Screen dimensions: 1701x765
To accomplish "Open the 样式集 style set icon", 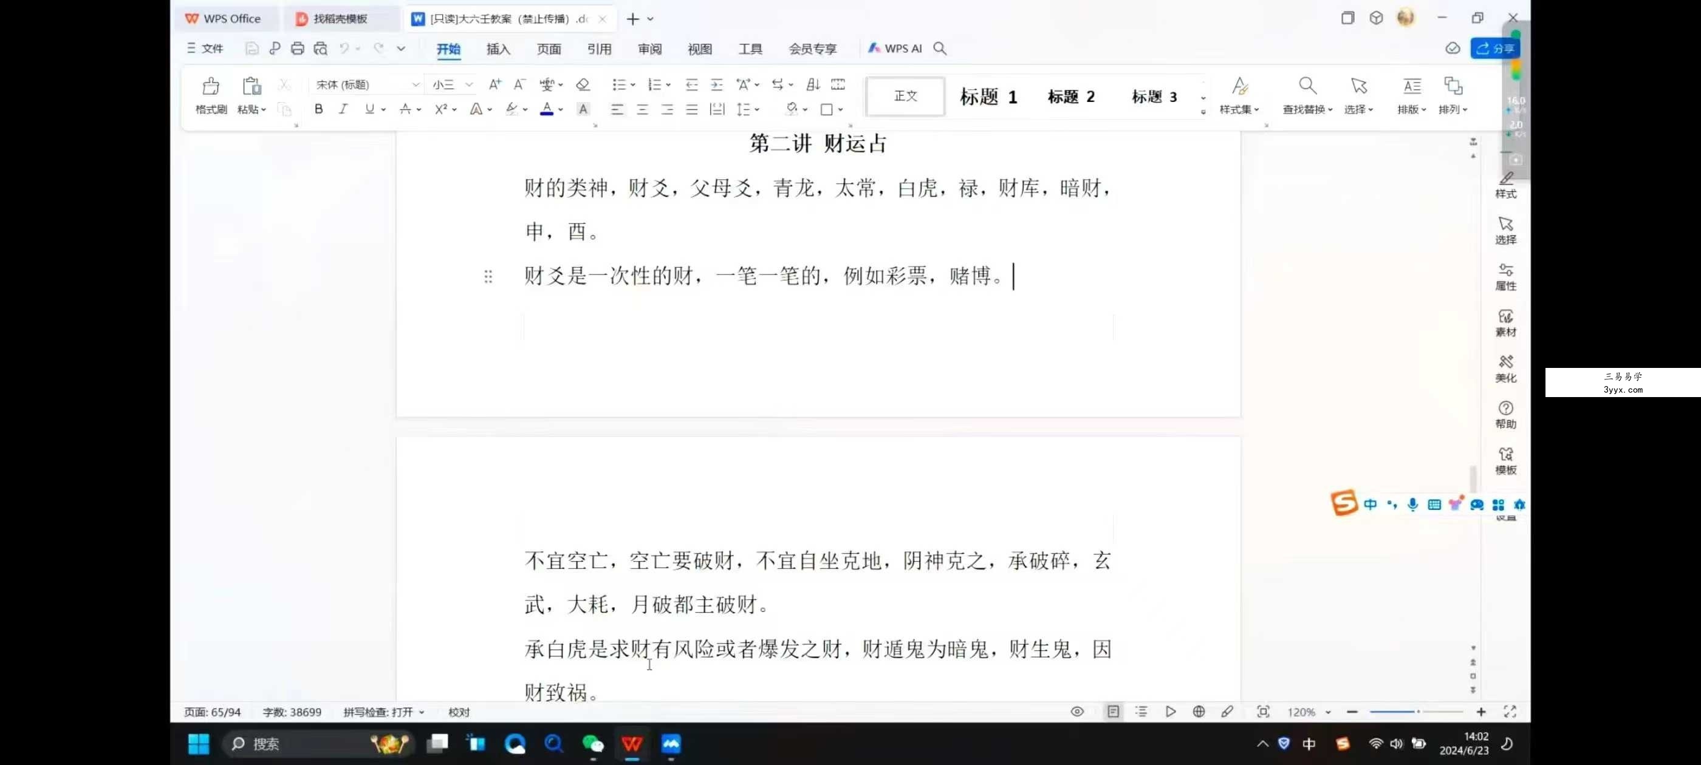I will 1239,86.
